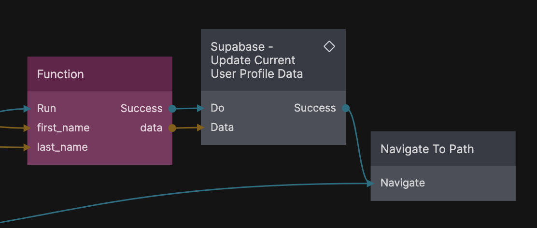537x228 pixels.
Task: Click the arrow at the first_name input
Action: pos(28,128)
